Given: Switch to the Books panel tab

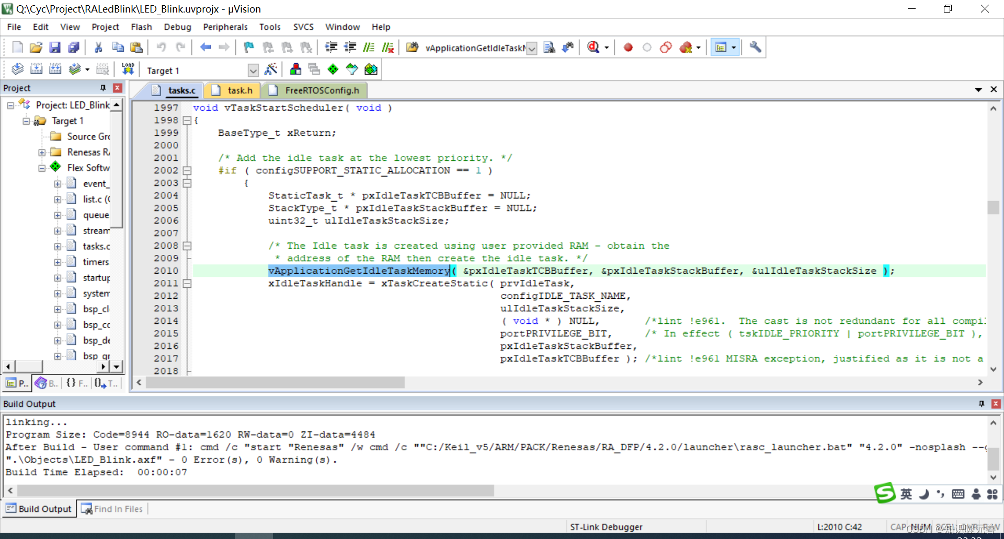Looking at the screenshot, I should coord(47,383).
